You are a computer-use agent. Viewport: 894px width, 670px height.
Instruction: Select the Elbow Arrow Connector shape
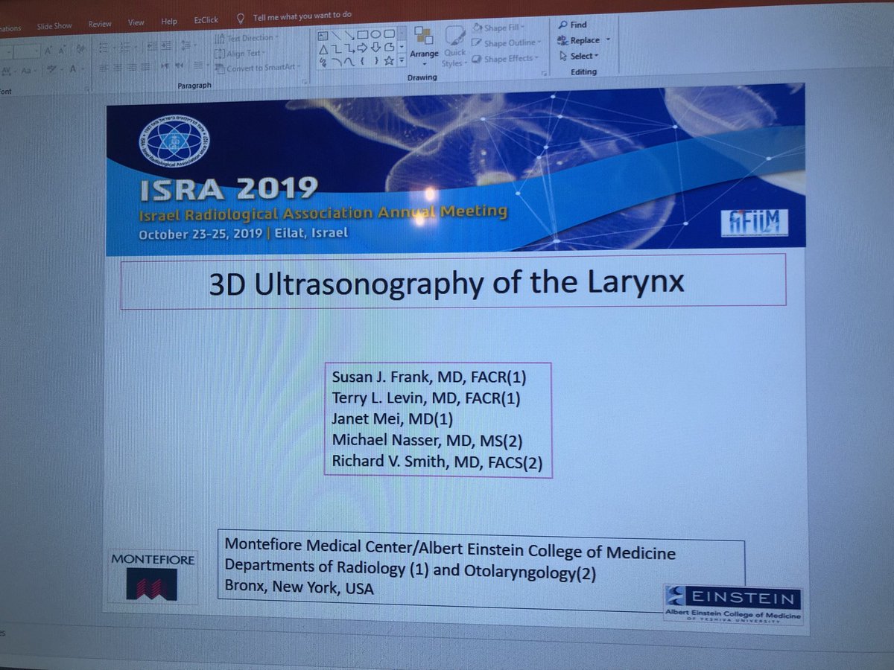(x=350, y=48)
